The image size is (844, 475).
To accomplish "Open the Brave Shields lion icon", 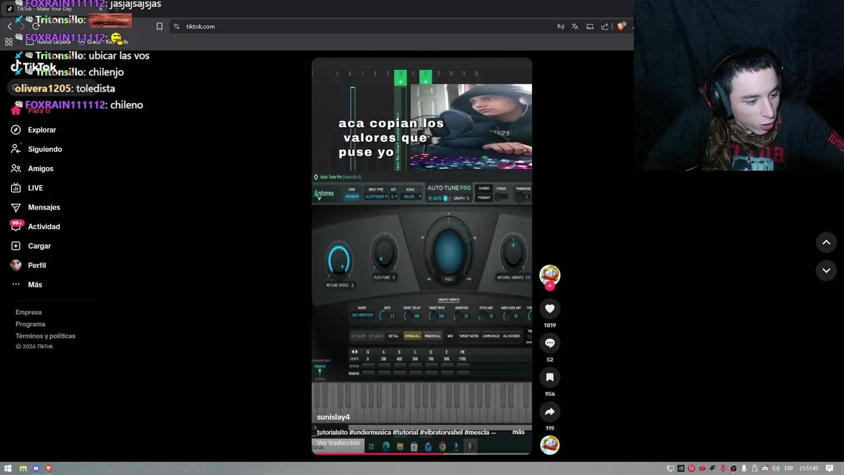I will coord(621,26).
